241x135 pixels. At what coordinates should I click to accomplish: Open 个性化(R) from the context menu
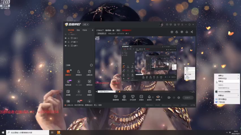tap(227, 102)
